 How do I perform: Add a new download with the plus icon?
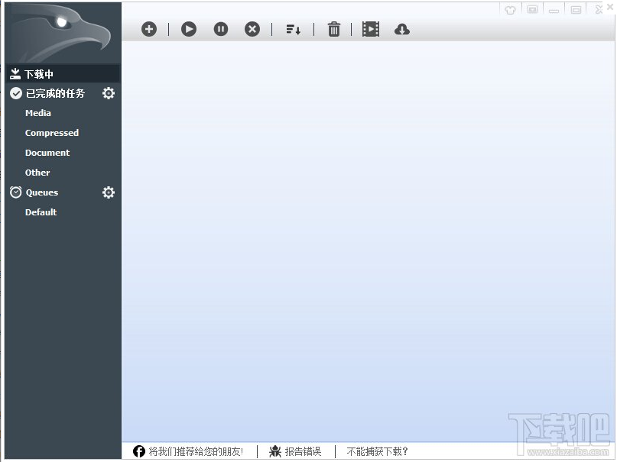[149, 29]
